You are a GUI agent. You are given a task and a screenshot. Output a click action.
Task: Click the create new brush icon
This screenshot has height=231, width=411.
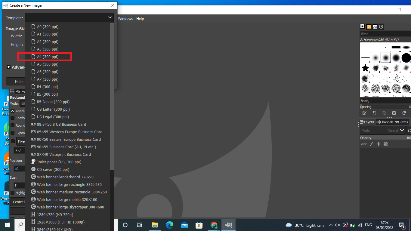pyautogui.click(x=374, y=113)
